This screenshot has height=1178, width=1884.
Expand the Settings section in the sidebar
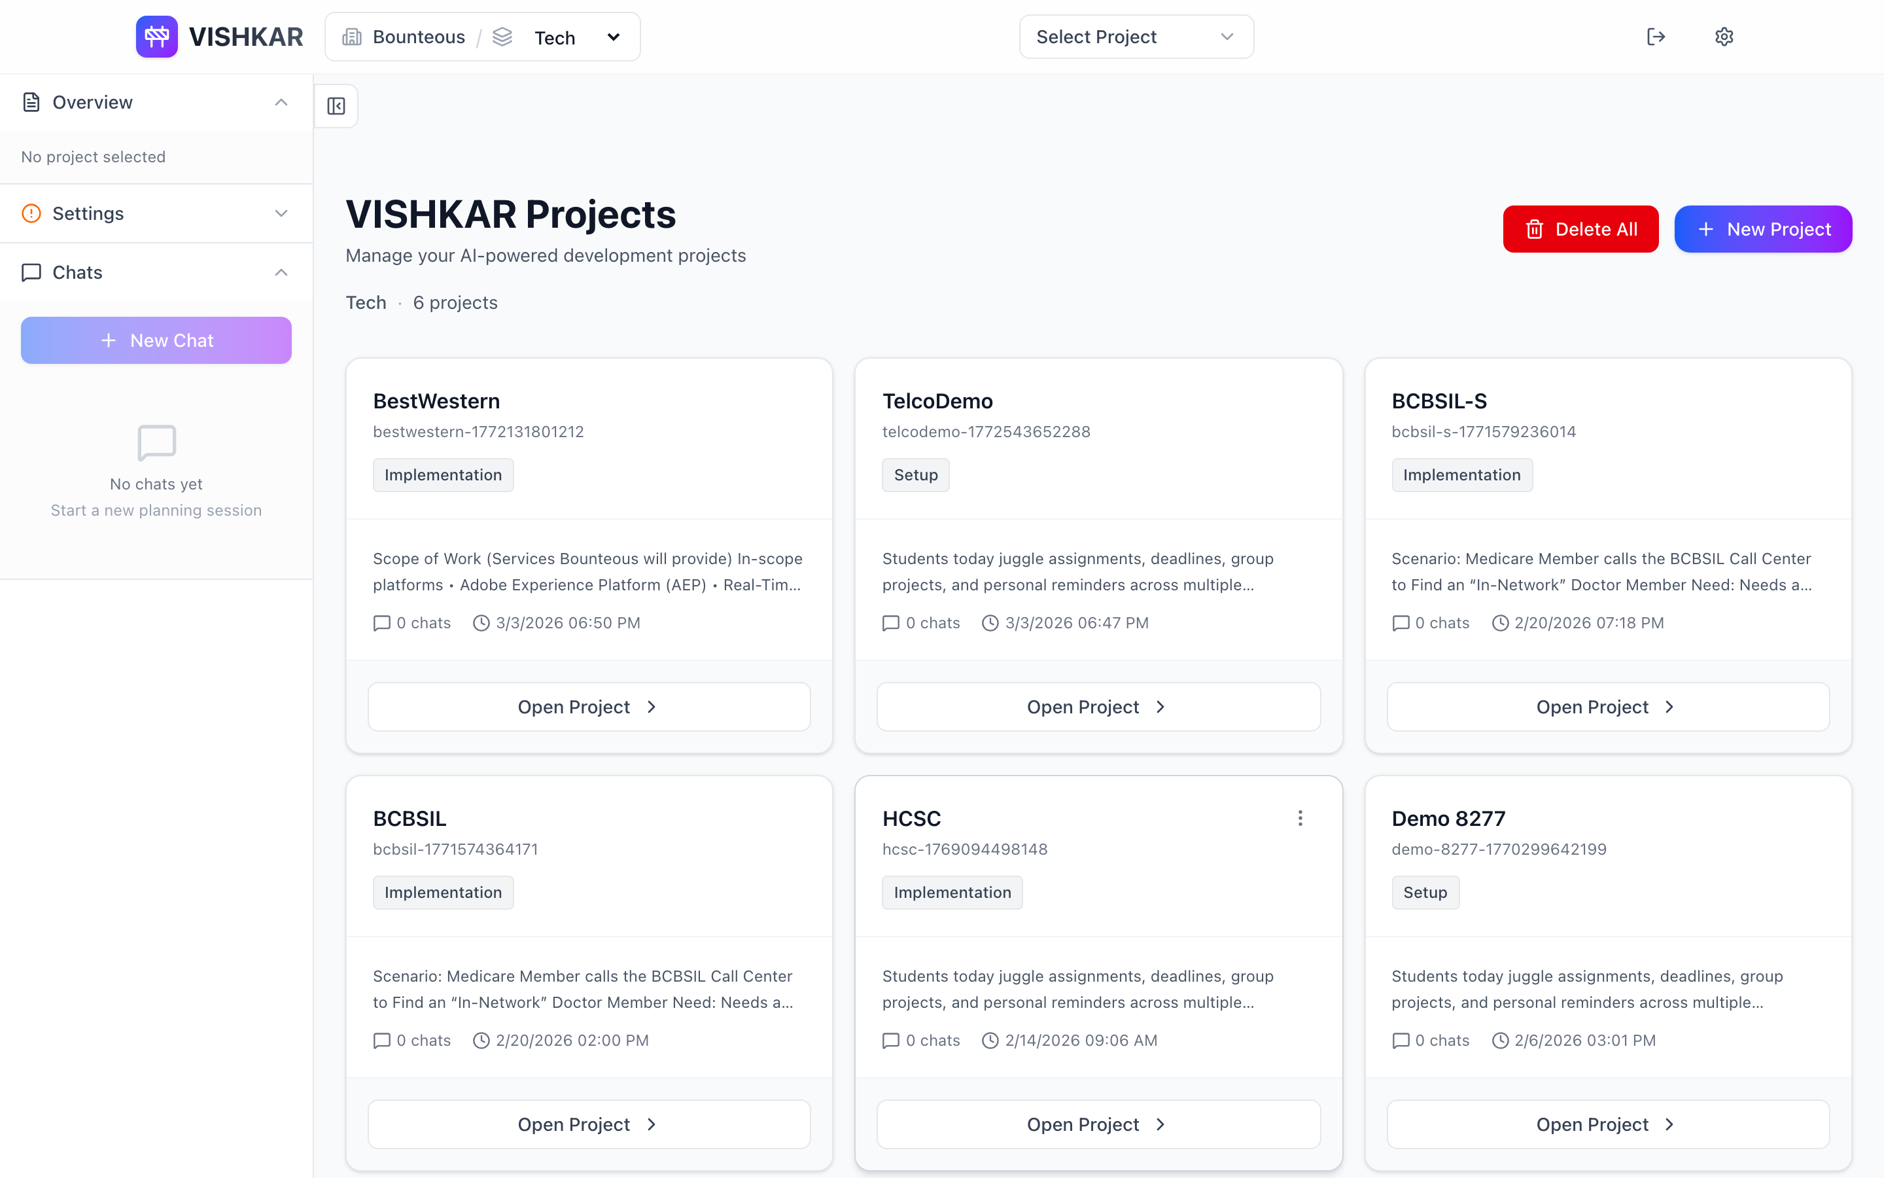pyautogui.click(x=281, y=213)
